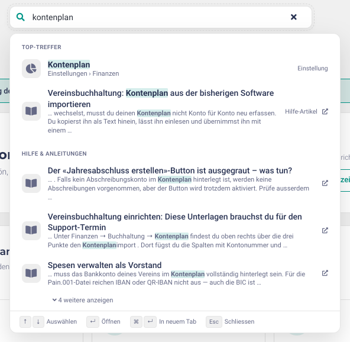
Task: Open the Kontenplan settings result
Action: click(175, 69)
